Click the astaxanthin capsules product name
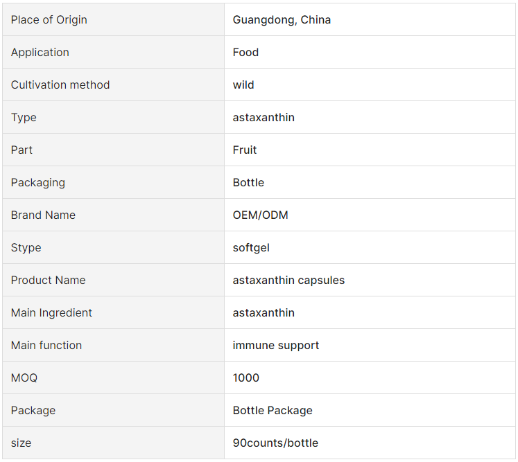The image size is (518, 462). 288,280
